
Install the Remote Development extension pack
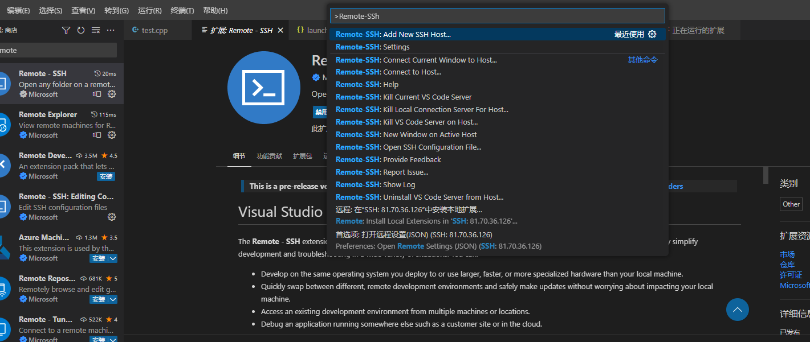106,176
